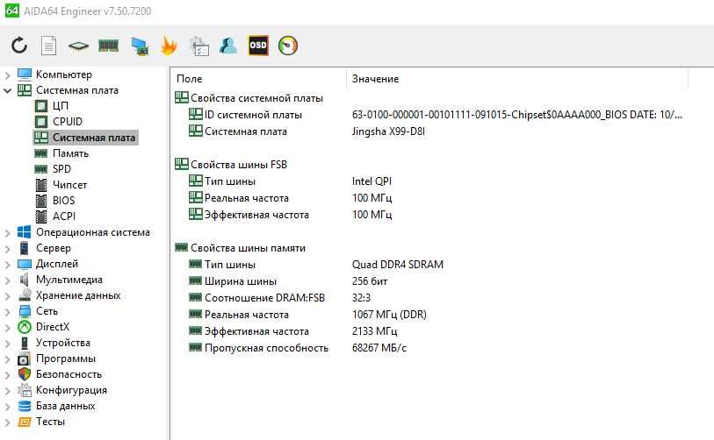The image size is (714, 440).
Task: Select the Ширина шины row
Action: (428, 281)
